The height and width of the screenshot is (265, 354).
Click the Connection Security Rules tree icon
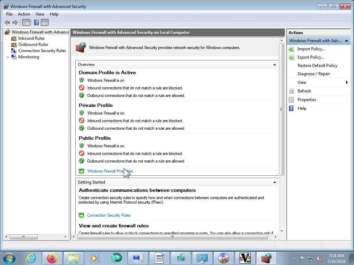(14, 51)
